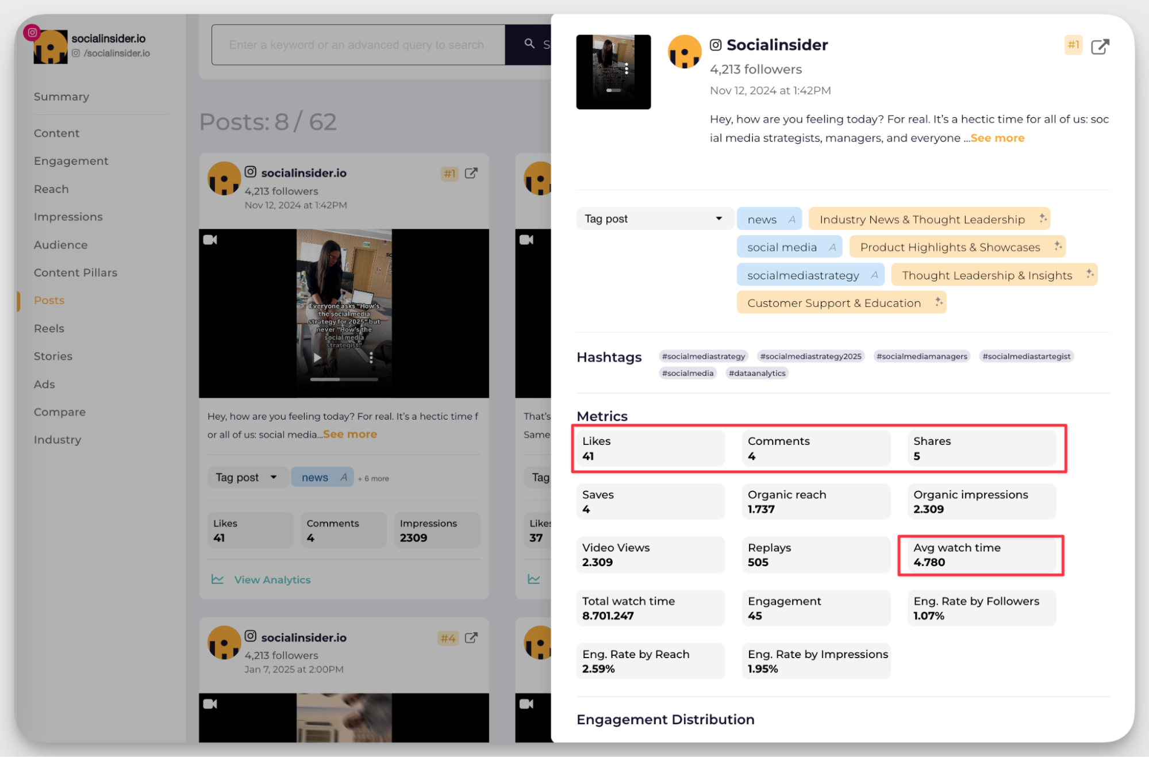Viewport: 1149px width, 757px height.
Task: Open post externally from detail panel header
Action: pos(1100,47)
